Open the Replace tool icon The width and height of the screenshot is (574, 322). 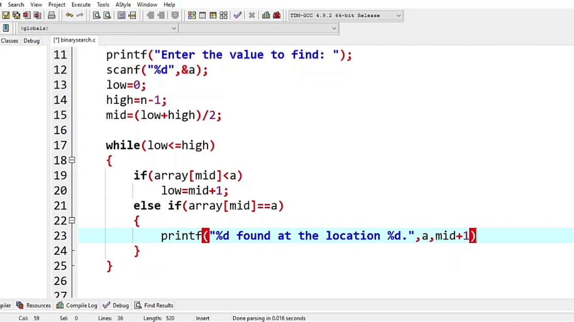(x=107, y=15)
